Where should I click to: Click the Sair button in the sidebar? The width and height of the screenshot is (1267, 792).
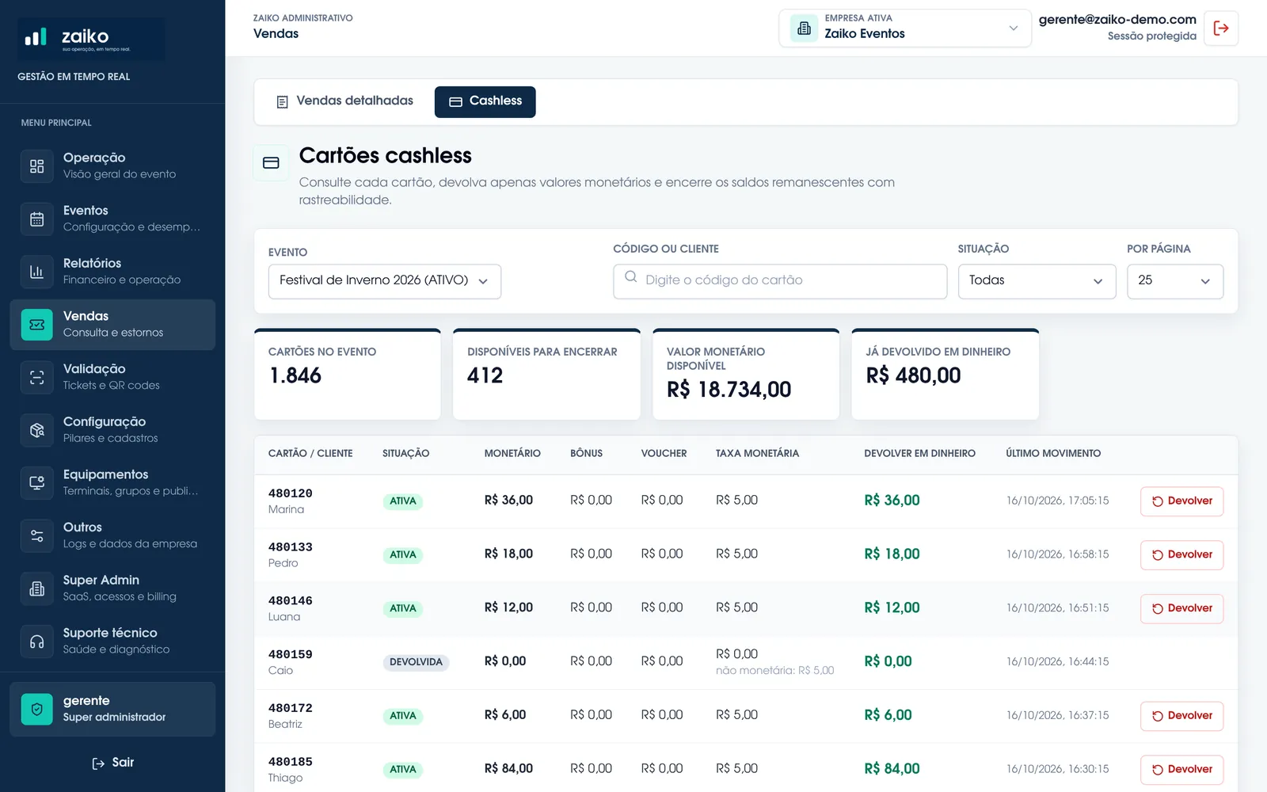(112, 763)
